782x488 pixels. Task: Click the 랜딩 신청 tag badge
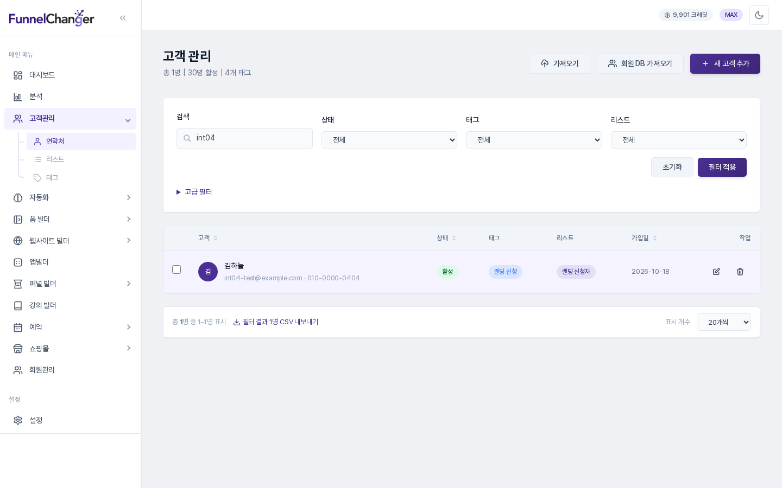click(x=506, y=272)
